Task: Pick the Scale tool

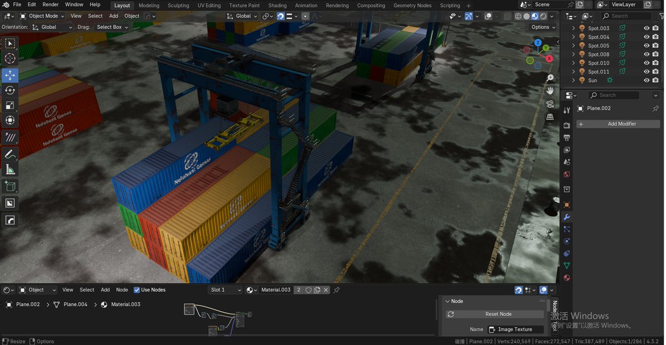Action: pos(10,105)
